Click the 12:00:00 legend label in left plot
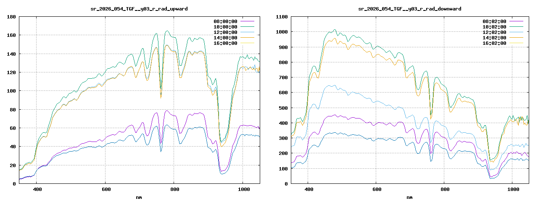Viewport: 538px width, 201px height. point(225,32)
